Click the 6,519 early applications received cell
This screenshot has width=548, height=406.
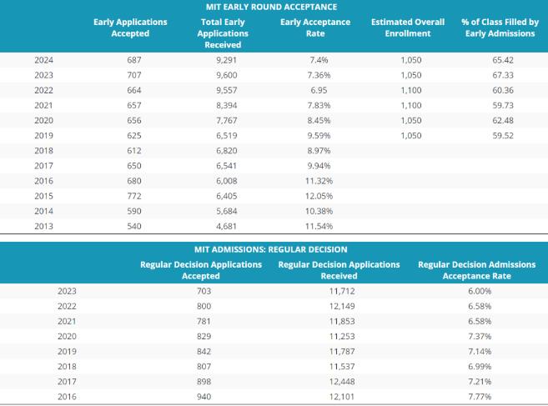coord(227,136)
